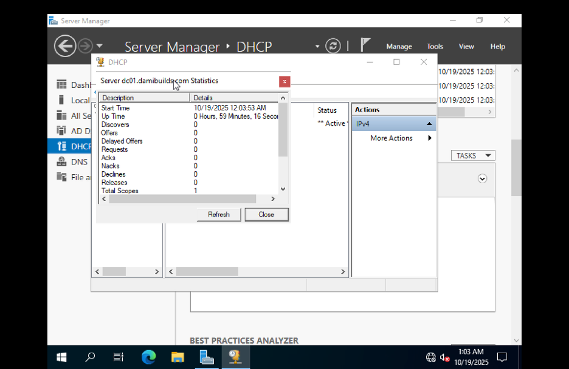The width and height of the screenshot is (569, 369).
Task: Open the notifications flag icon
Action: coord(365,45)
